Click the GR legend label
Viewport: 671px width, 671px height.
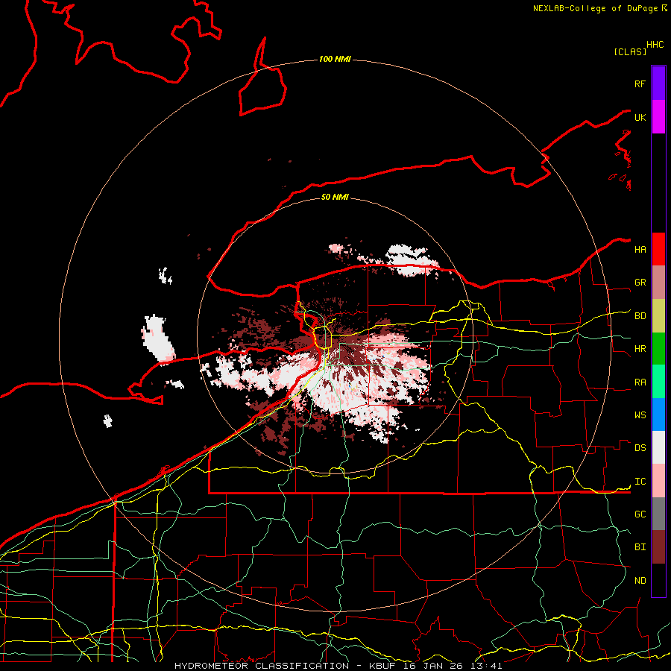[640, 283]
